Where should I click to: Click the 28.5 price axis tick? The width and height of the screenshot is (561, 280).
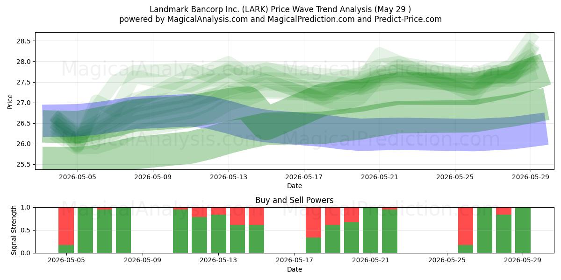click(x=23, y=41)
